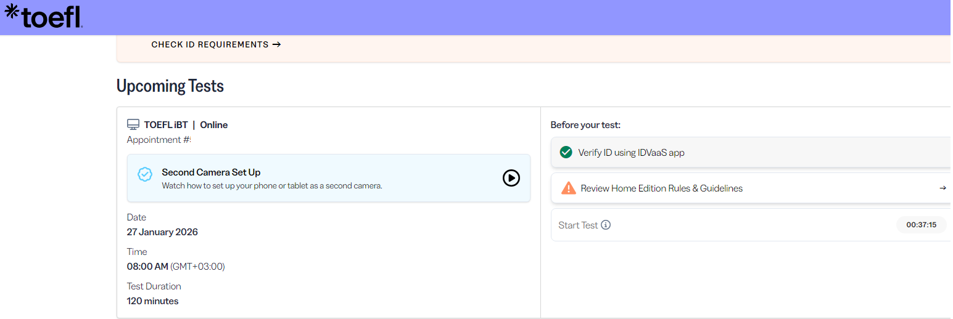Click the second camera description text
Image resolution: width=953 pixels, height=319 pixels.
click(x=272, y=185)
